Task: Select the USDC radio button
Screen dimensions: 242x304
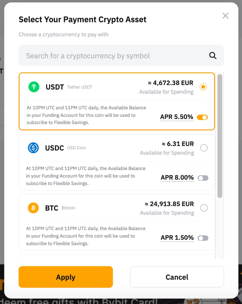Action: coord(204,148)
